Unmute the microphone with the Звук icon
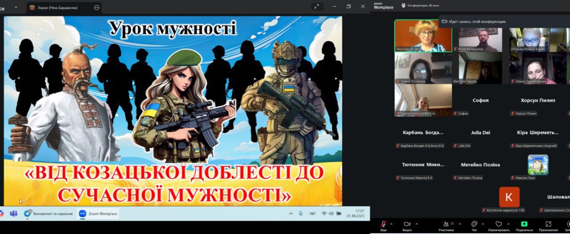The width and height of the screenshot is (570, 234). [383, 224]
